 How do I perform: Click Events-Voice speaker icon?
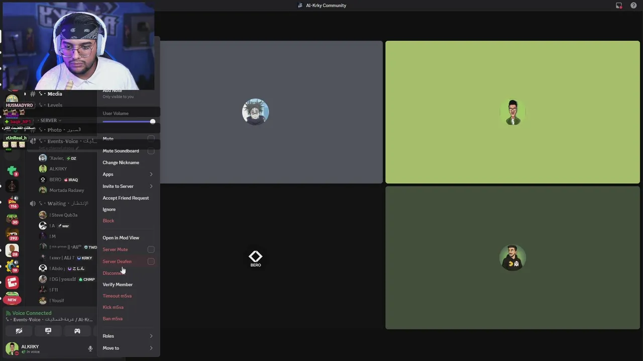click(x=33, y=141)
